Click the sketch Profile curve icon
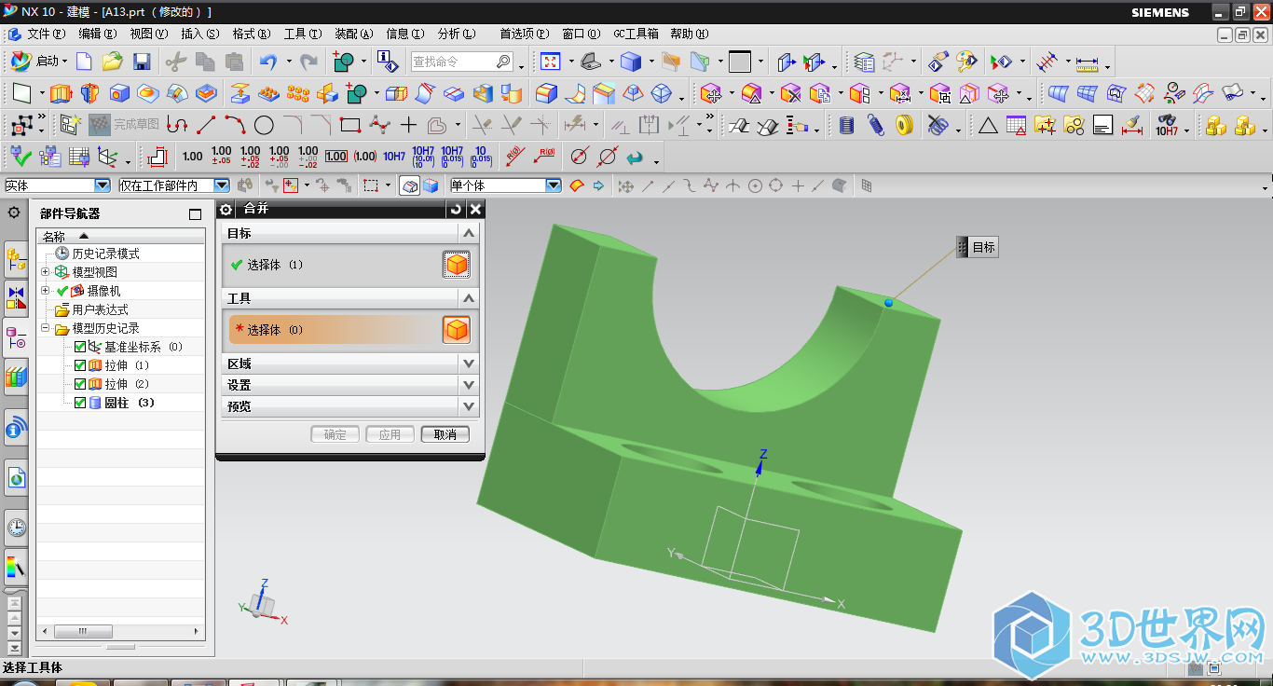This screenshot has height=686, width=1273. [177, 125]
